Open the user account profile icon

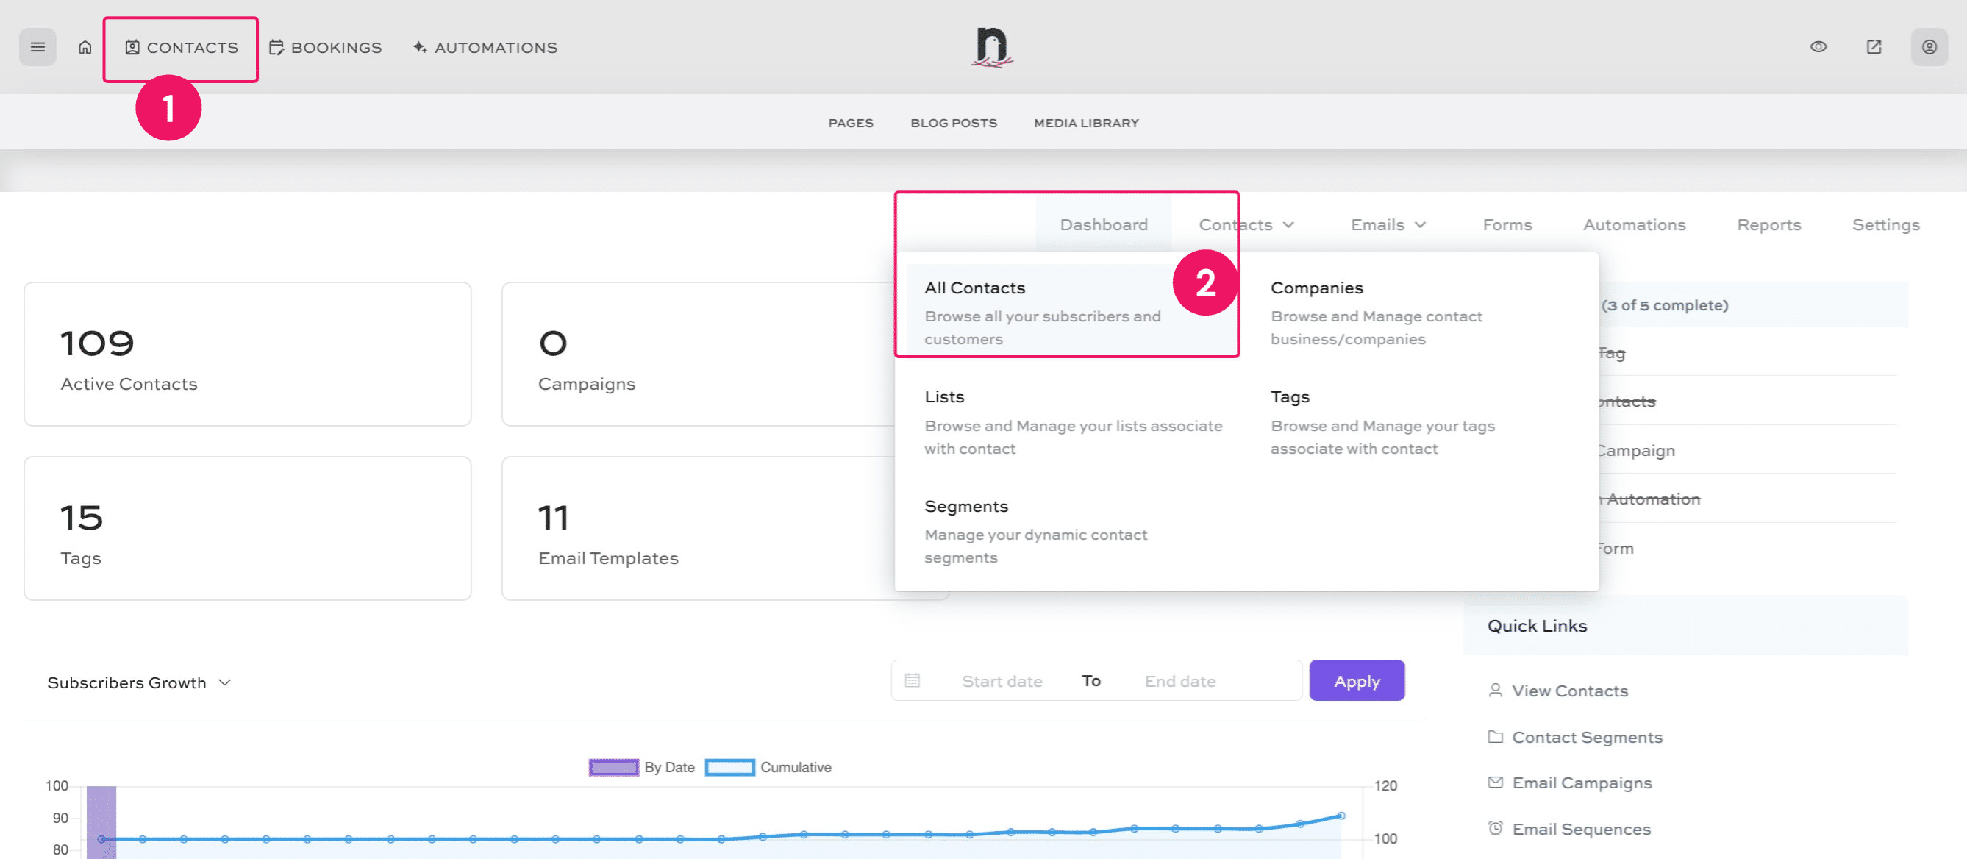coord(1929,47)
